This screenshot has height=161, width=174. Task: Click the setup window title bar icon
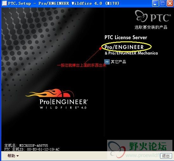pos(4,3)
